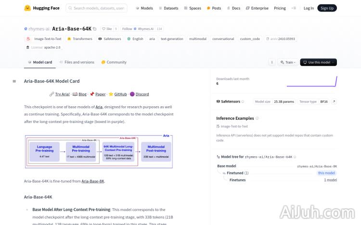
Task: Expand the more navigation menu
Action: [x=294, y=8]
